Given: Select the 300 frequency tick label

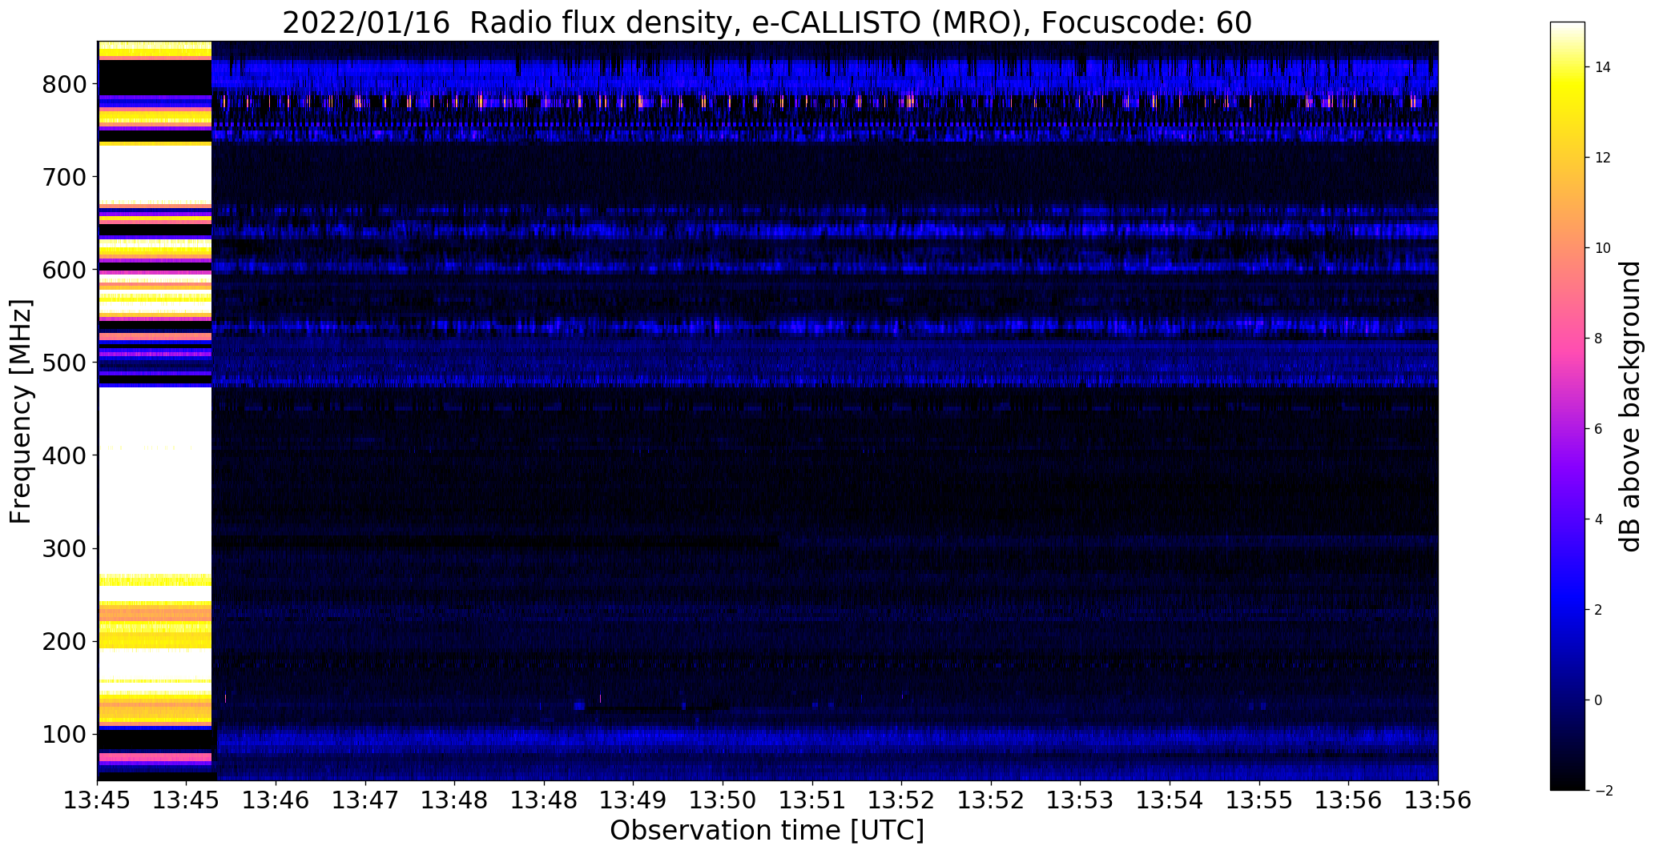Looking at the screenshot, I should pyautogui.click(x=62, y=548).
